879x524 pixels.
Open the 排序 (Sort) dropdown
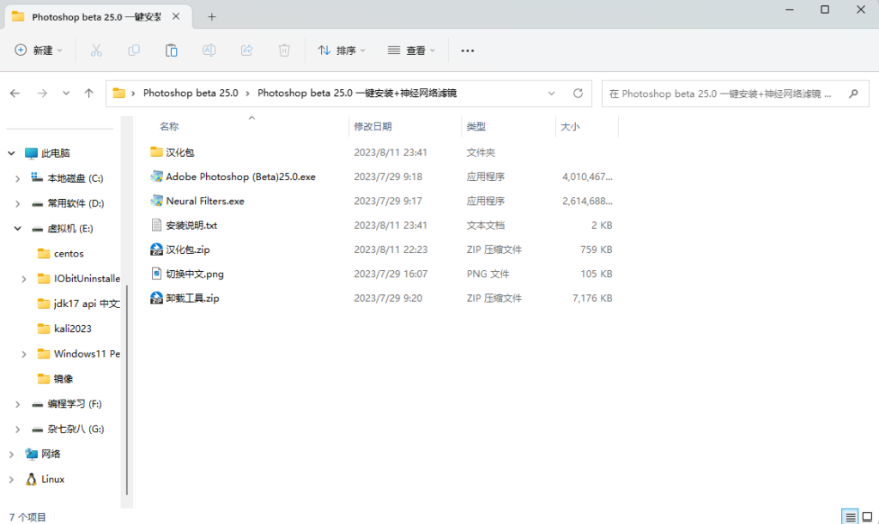(x=342, y=51)
